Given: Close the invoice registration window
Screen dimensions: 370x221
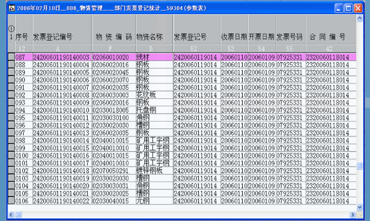Looking at the screenshot, I should [359, 8].
